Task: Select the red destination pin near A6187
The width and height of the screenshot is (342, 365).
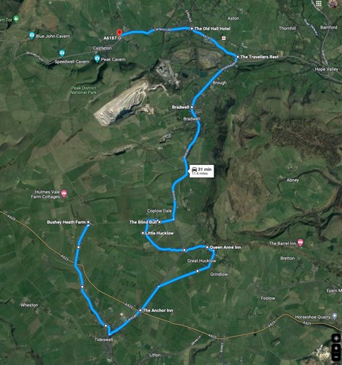Action: point(119,33)
